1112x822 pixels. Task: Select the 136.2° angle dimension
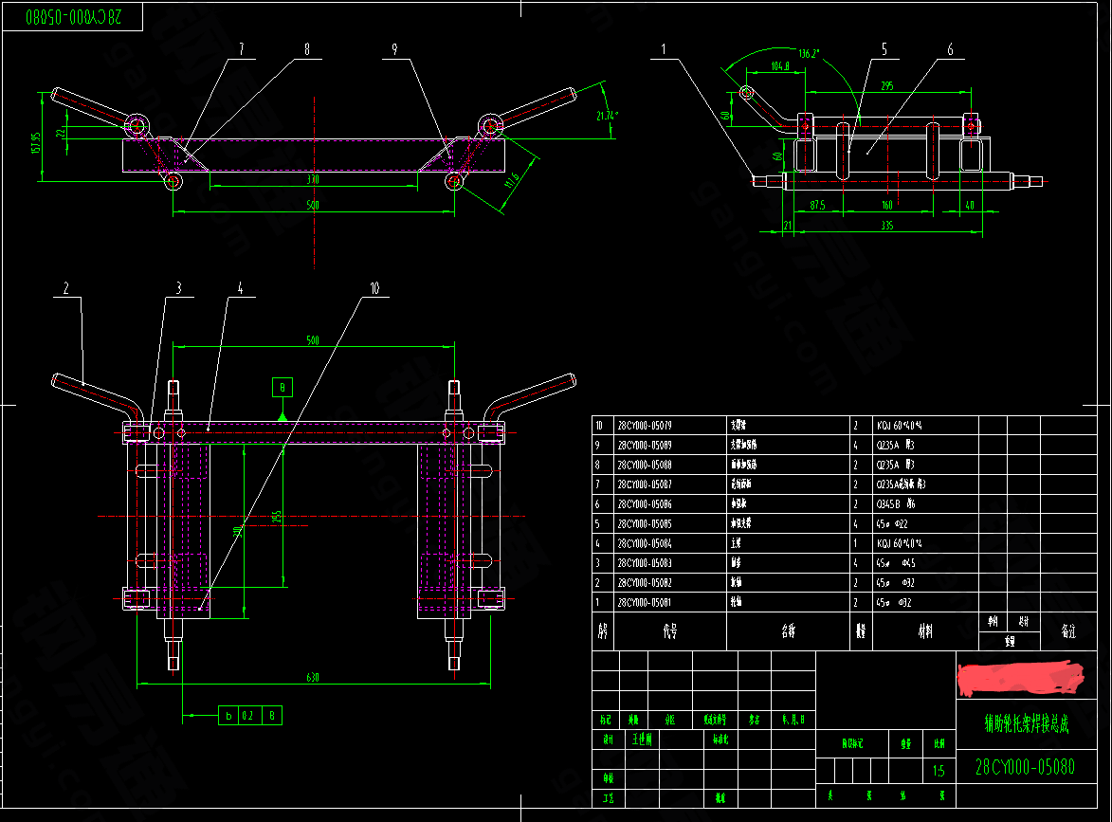pyautogui.click(x=811, y=53)
